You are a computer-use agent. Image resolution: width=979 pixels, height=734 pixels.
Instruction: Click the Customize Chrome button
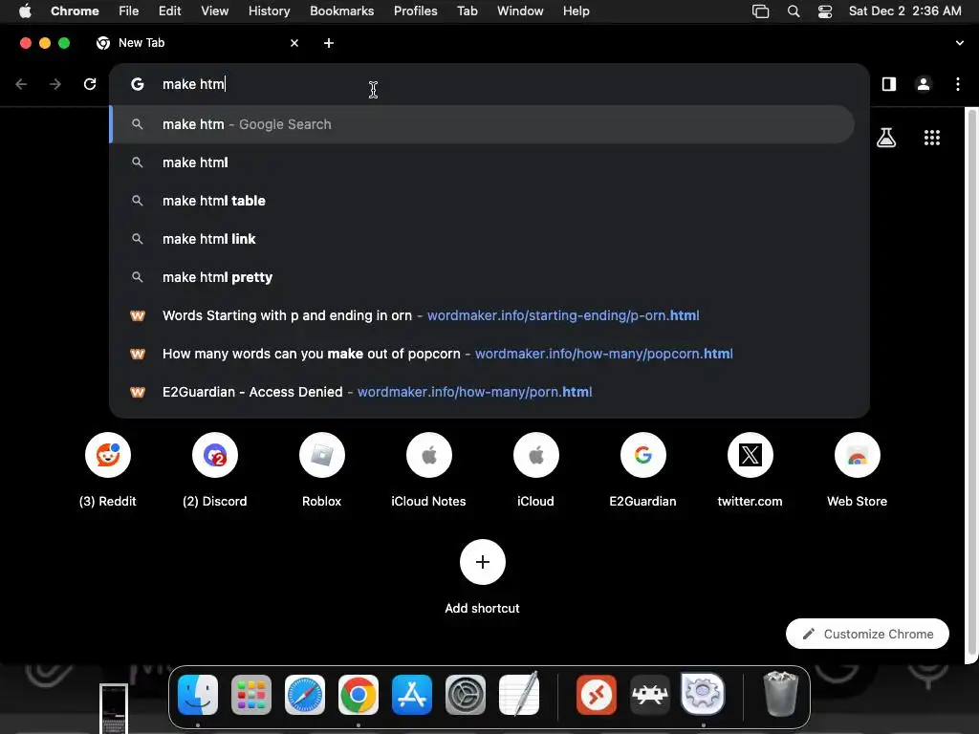(x=867, y=634)
